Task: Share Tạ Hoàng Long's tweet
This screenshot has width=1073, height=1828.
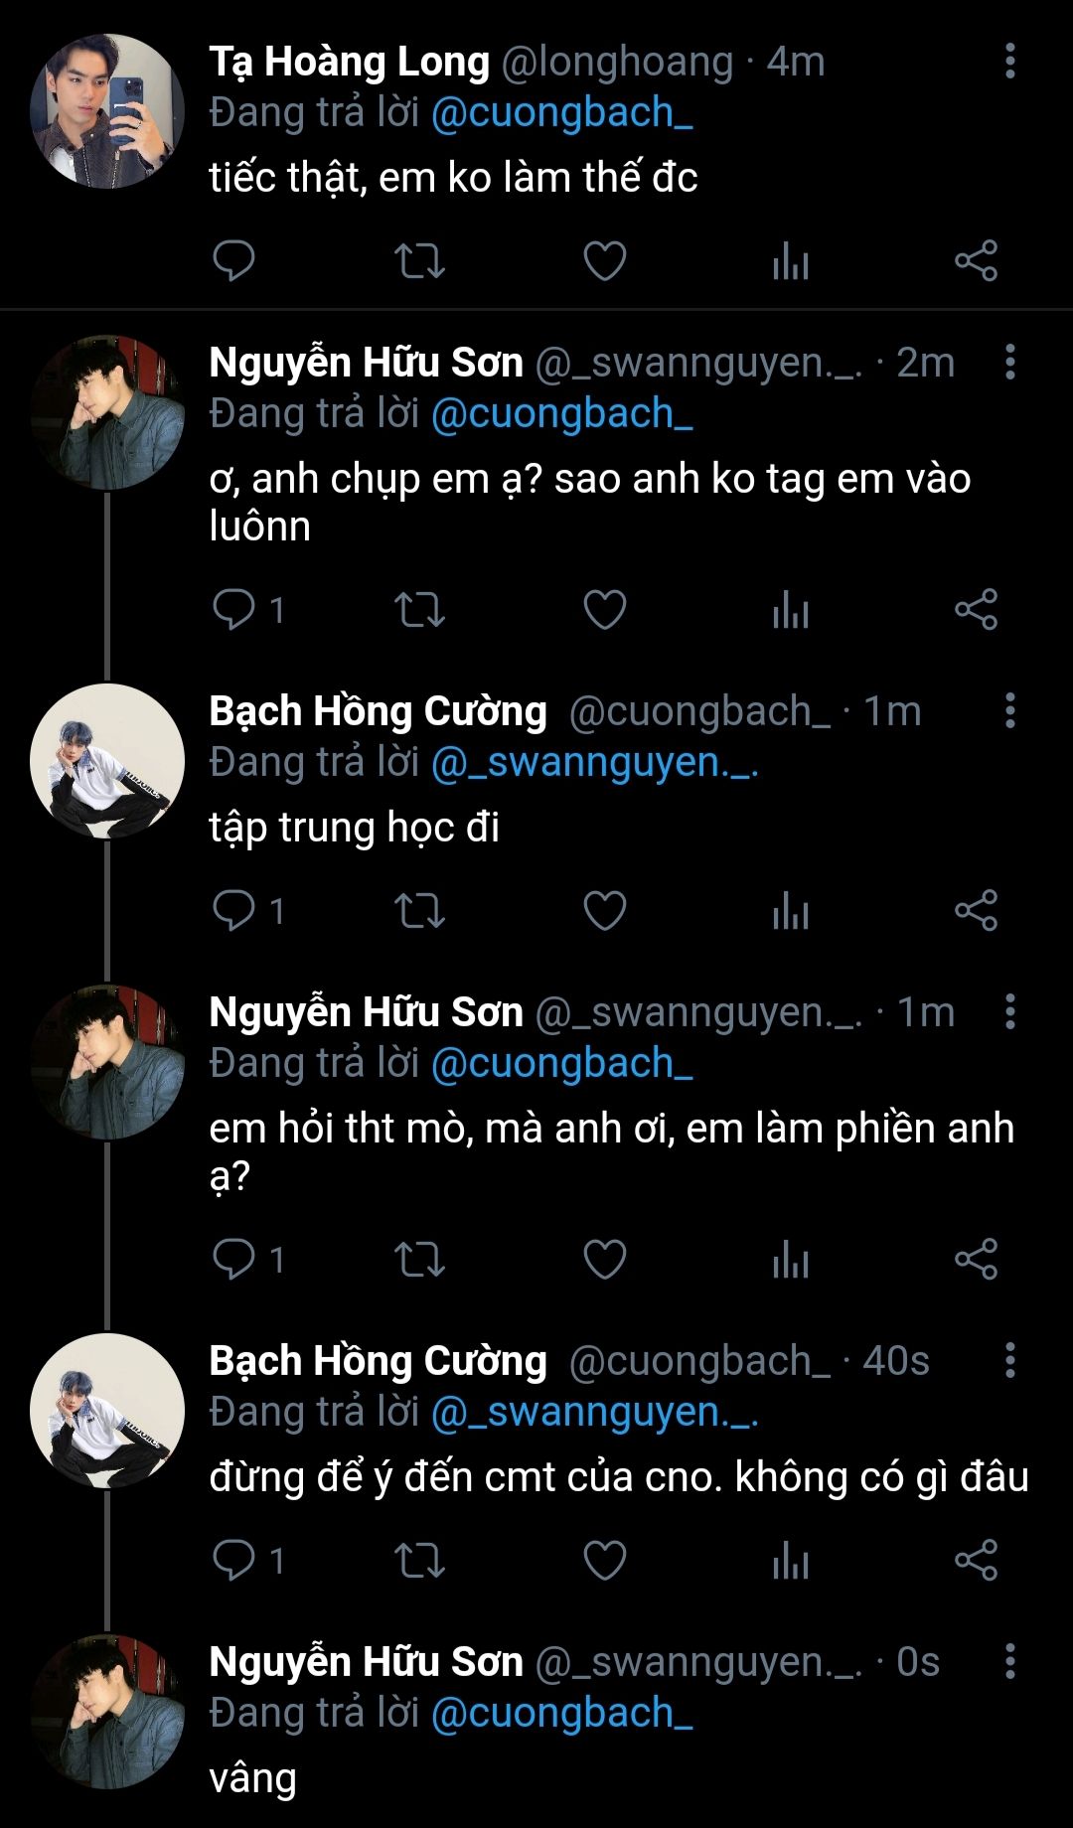Action: tap(976, 261)
